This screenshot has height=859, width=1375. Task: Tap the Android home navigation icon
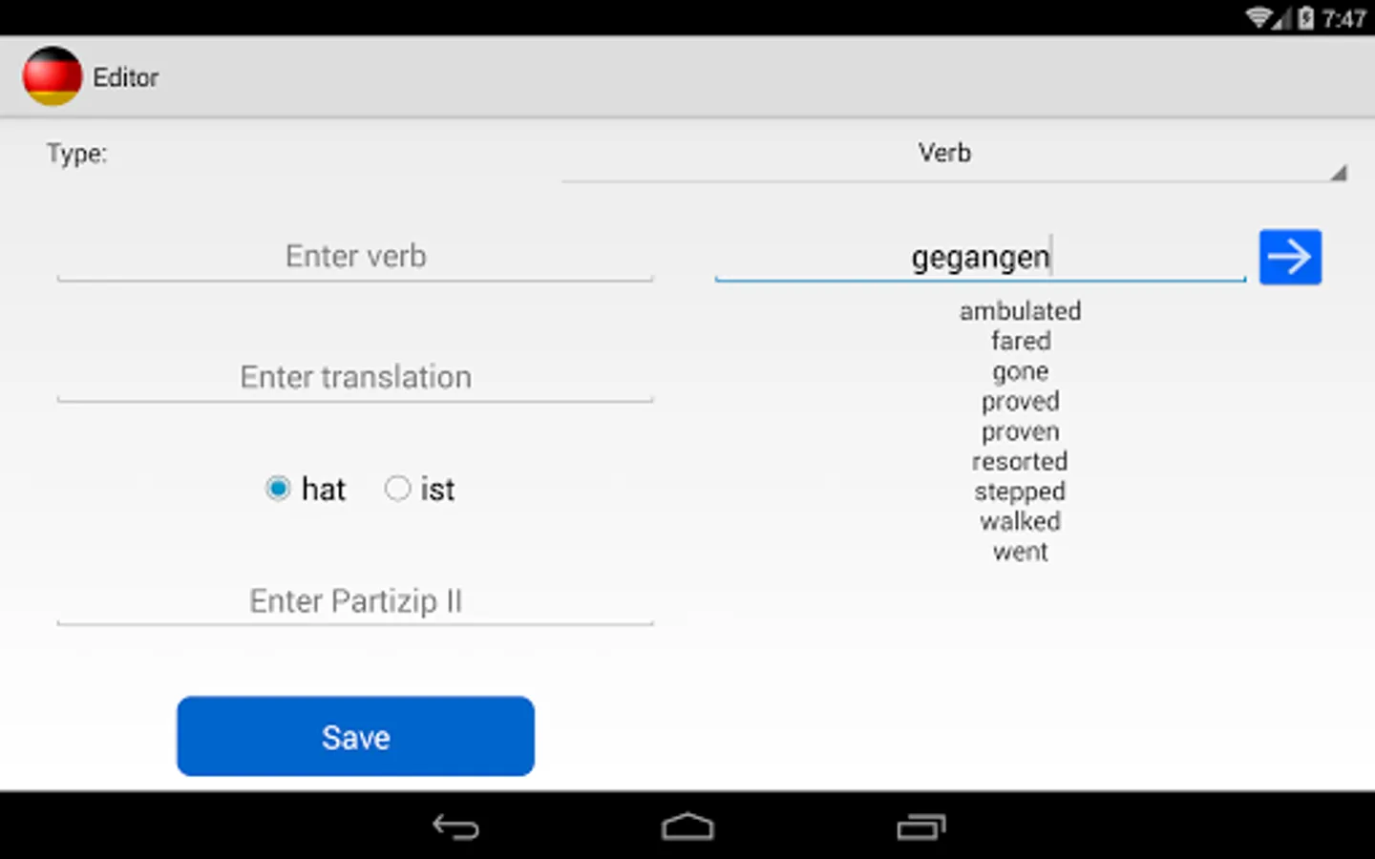click(x=687, y=827)
